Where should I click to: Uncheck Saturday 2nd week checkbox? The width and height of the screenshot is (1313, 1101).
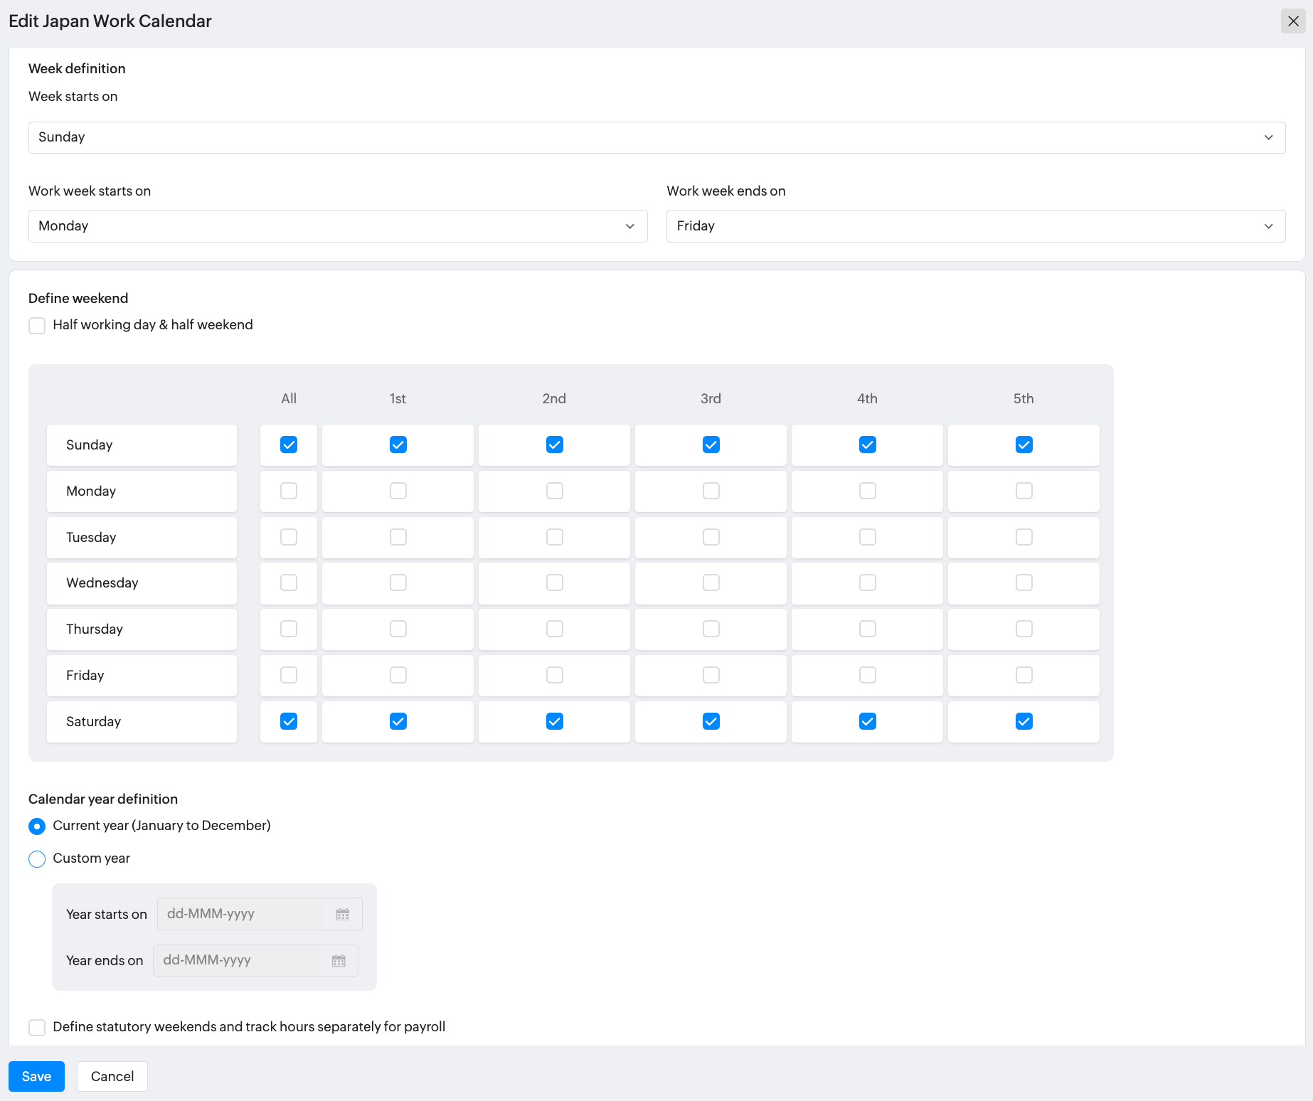click(x=555, y=721)
